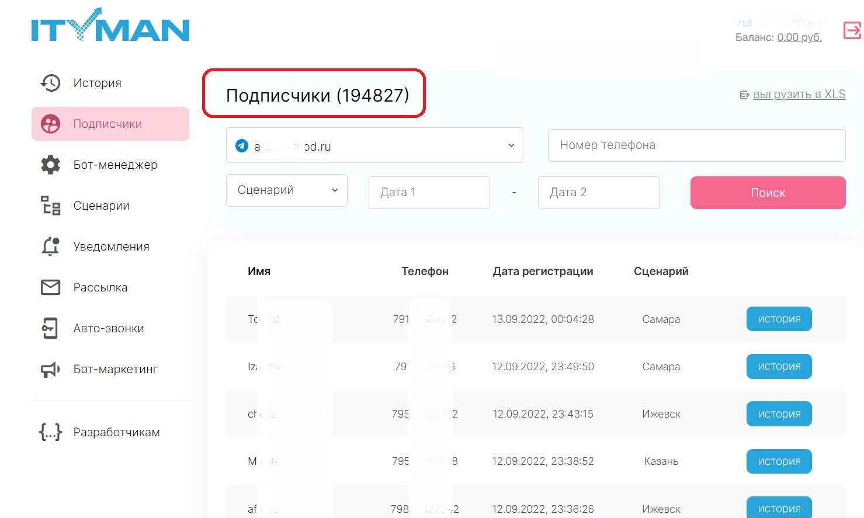This screenshot has width=864, height=518.
Task: Click the ITMAN logo
Action: 110,25
